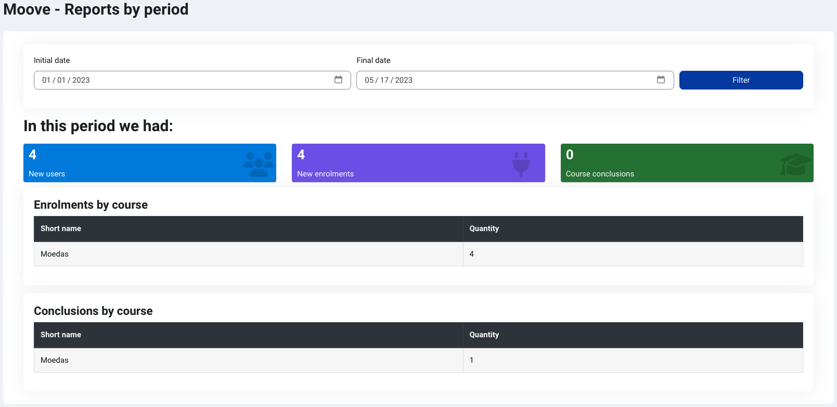The width and height of the screenshot is (837, 407).
Task: Click quantity value 1 in Conclusions by course
Action: 471,360
